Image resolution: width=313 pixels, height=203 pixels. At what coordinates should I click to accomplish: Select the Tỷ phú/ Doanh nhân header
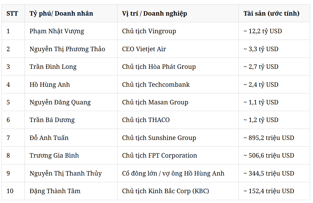click(71, 13)
